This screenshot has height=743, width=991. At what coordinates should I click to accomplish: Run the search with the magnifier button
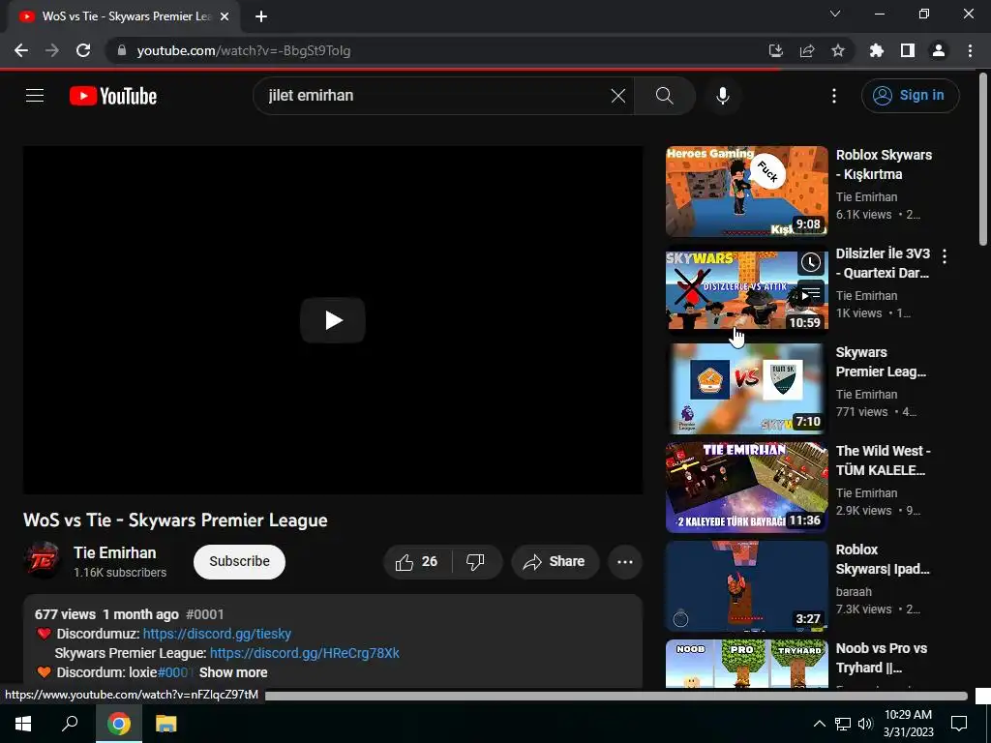tap(664, 96)
